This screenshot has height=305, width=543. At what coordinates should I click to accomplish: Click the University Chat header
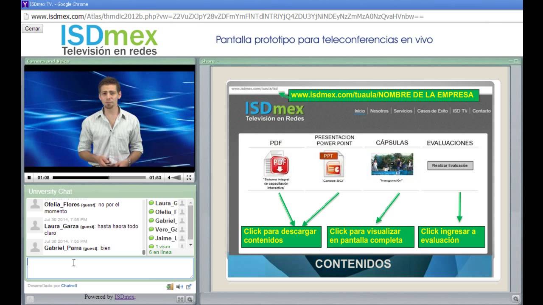(50, 191)
